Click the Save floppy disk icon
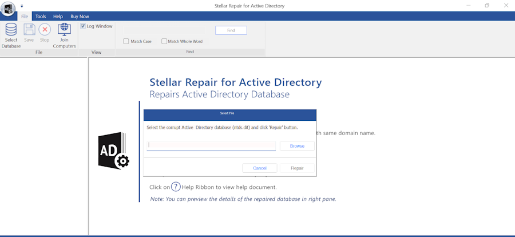This screenshot has width=515, height=237. 29,30
